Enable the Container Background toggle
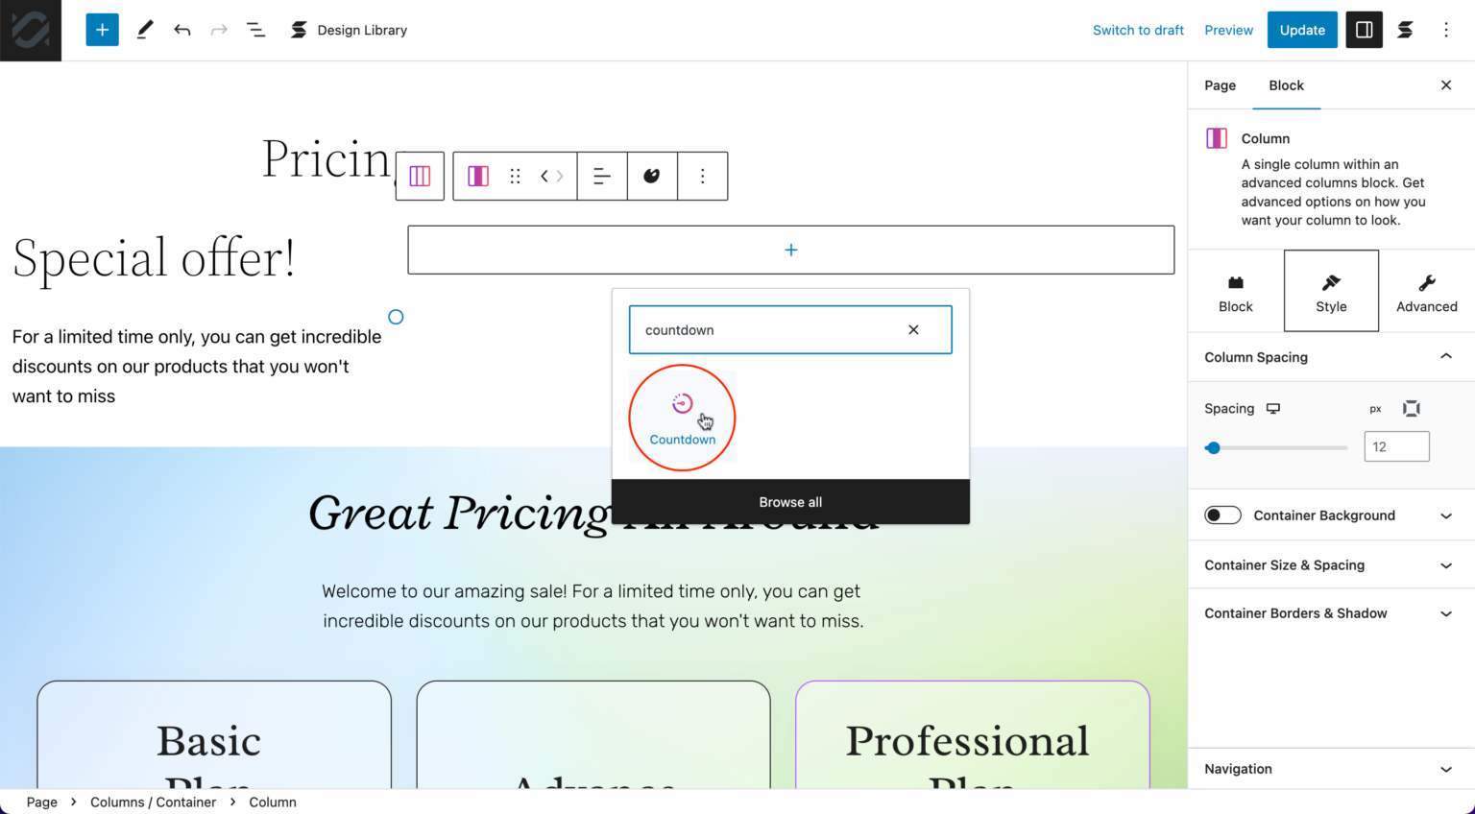 pos(1221,515)
